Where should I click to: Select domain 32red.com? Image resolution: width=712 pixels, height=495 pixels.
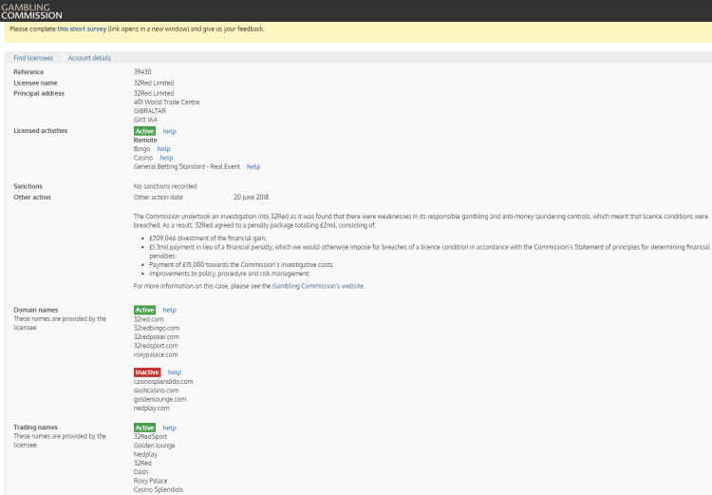[148, 319]
